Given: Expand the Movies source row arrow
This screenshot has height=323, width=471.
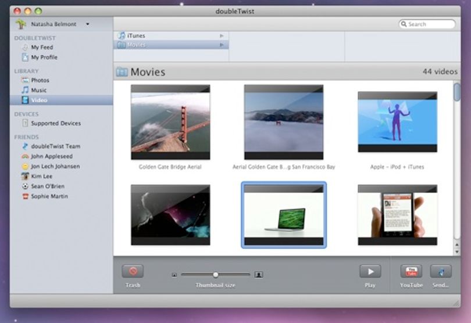Looking at the screenshot, I should pyautogui.click(x=222, y=45).
